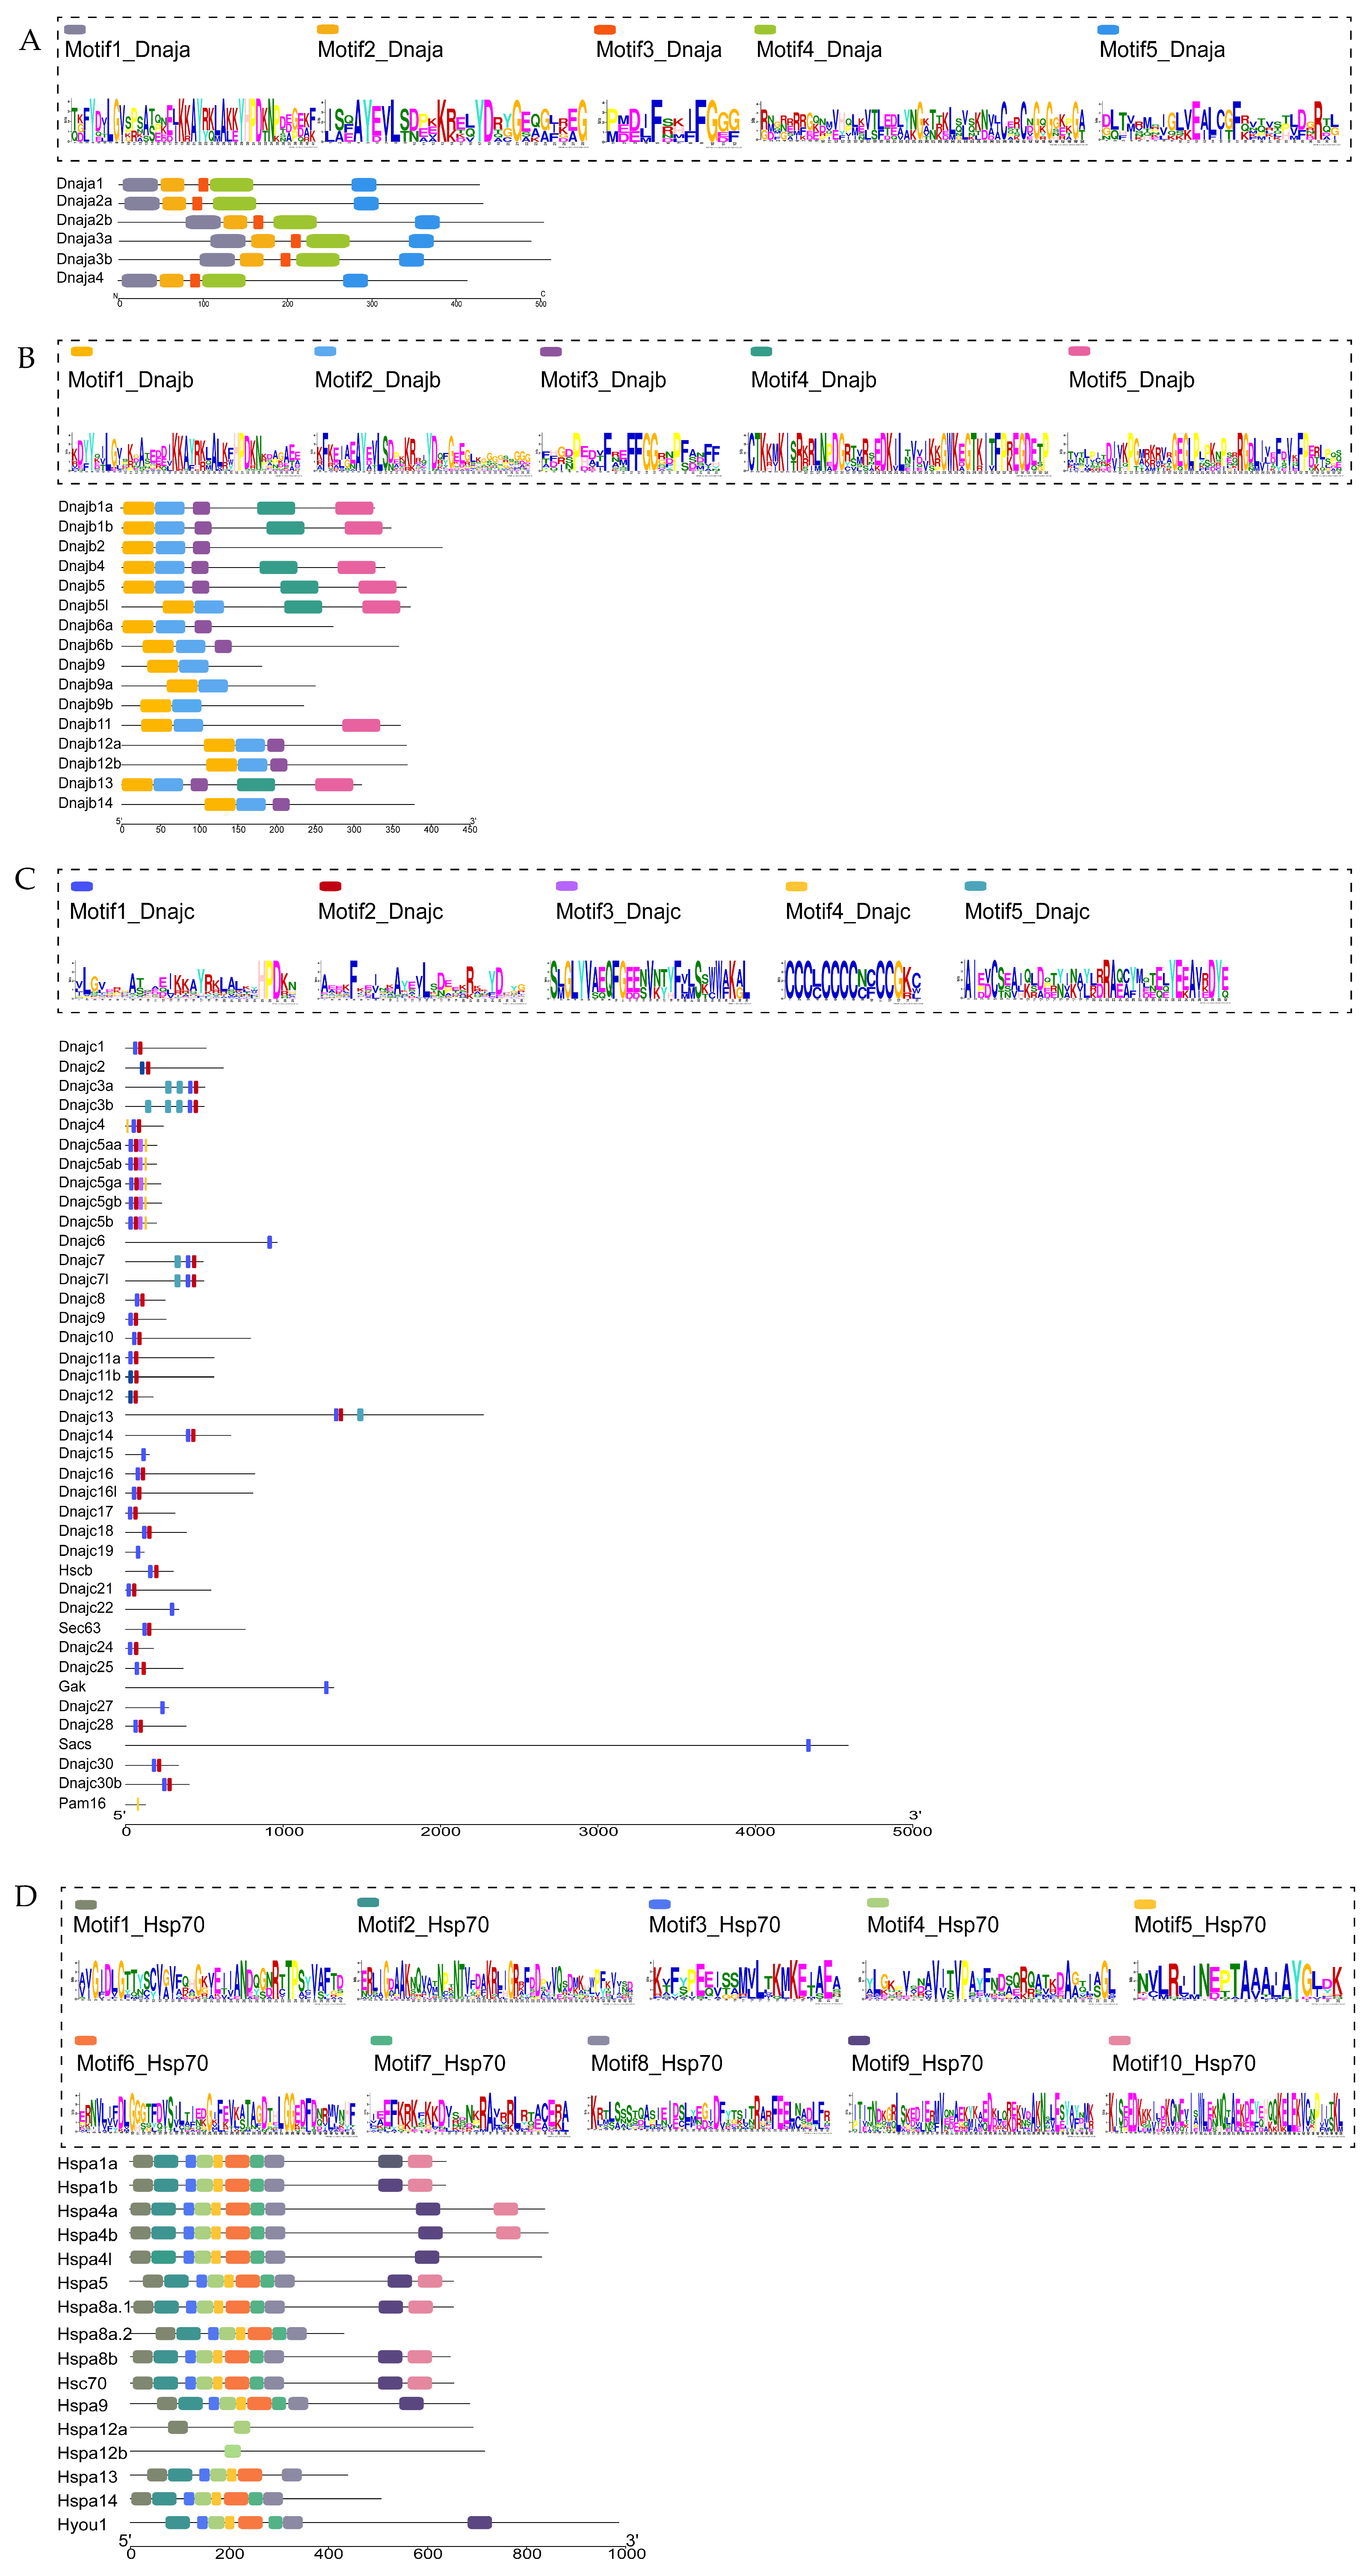Screen dimensions: 1370x2576
Task: Click the Sacs gene label
Action: [x=74, y=1744]
